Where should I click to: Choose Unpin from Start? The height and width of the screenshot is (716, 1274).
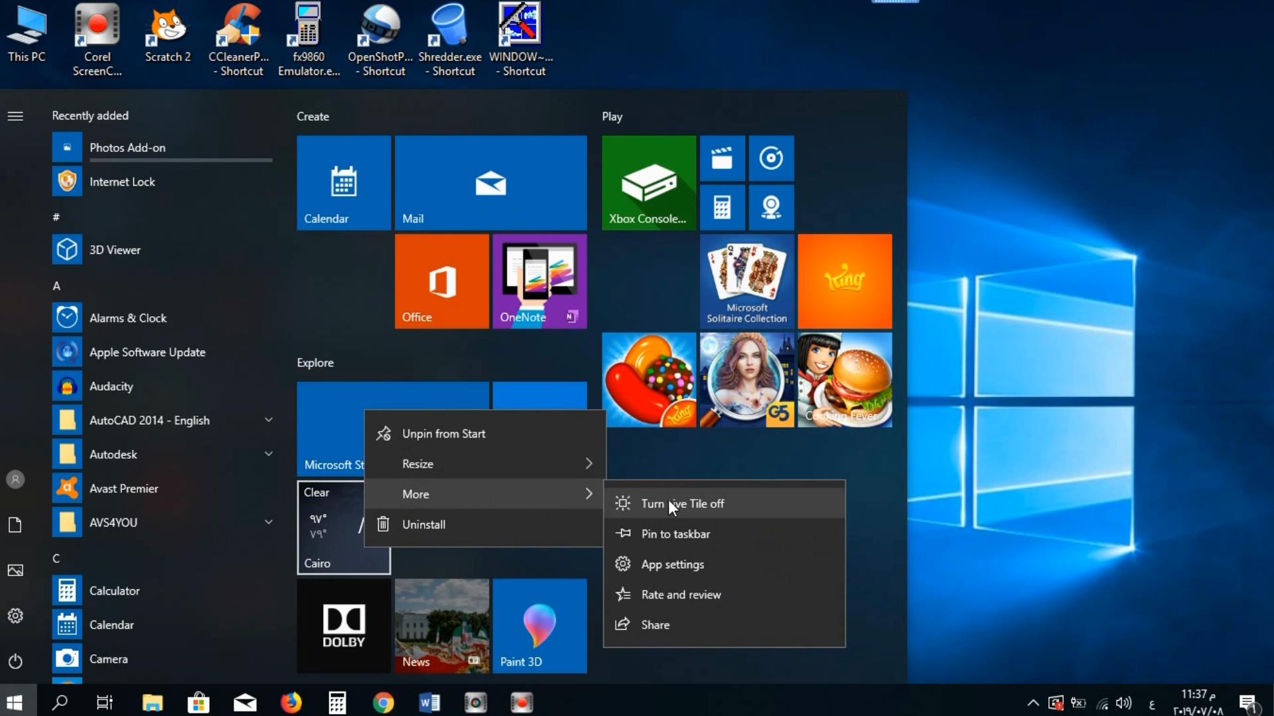[484, 434]
